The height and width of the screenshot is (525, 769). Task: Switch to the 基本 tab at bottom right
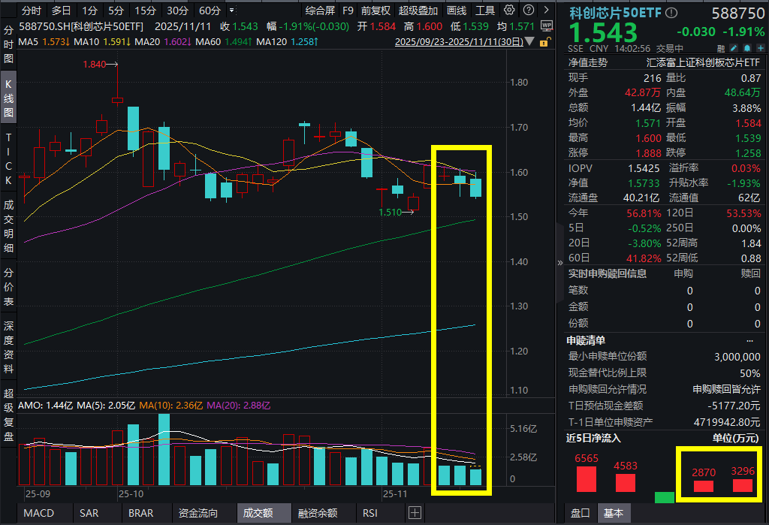point(615,513)
